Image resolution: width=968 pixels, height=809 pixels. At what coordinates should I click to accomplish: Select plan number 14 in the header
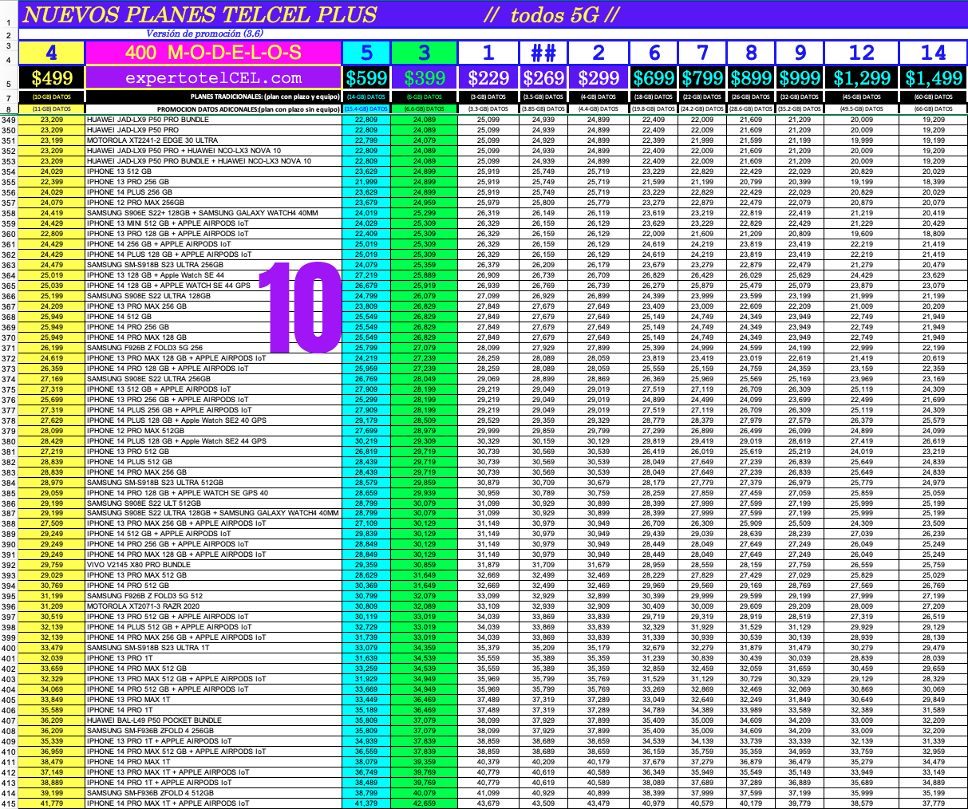(934, 53)
